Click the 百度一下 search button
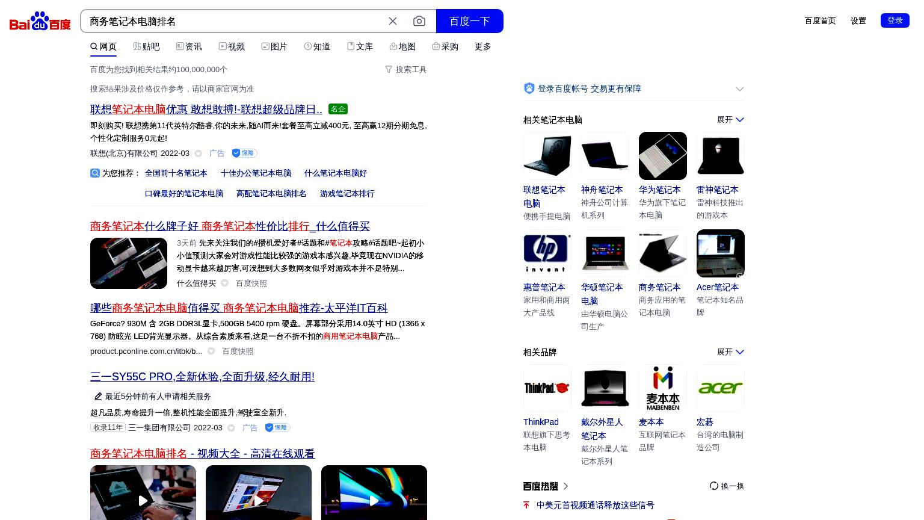 [x=470, y=21]
